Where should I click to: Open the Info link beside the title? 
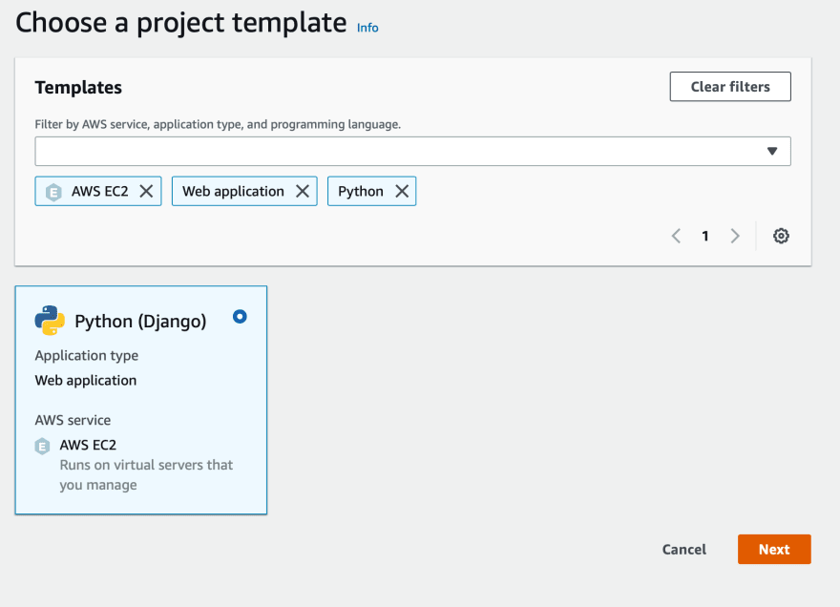pos(367,28)
